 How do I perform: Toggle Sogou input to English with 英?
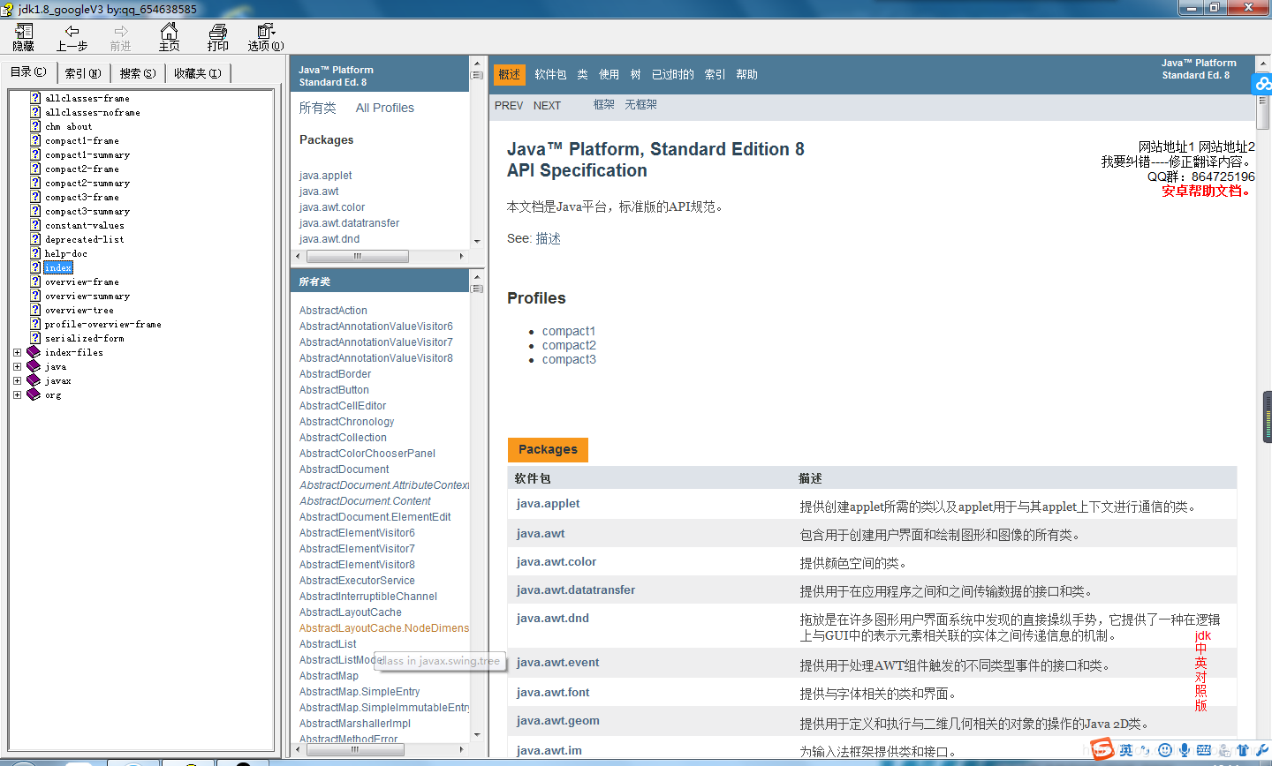1126,750
